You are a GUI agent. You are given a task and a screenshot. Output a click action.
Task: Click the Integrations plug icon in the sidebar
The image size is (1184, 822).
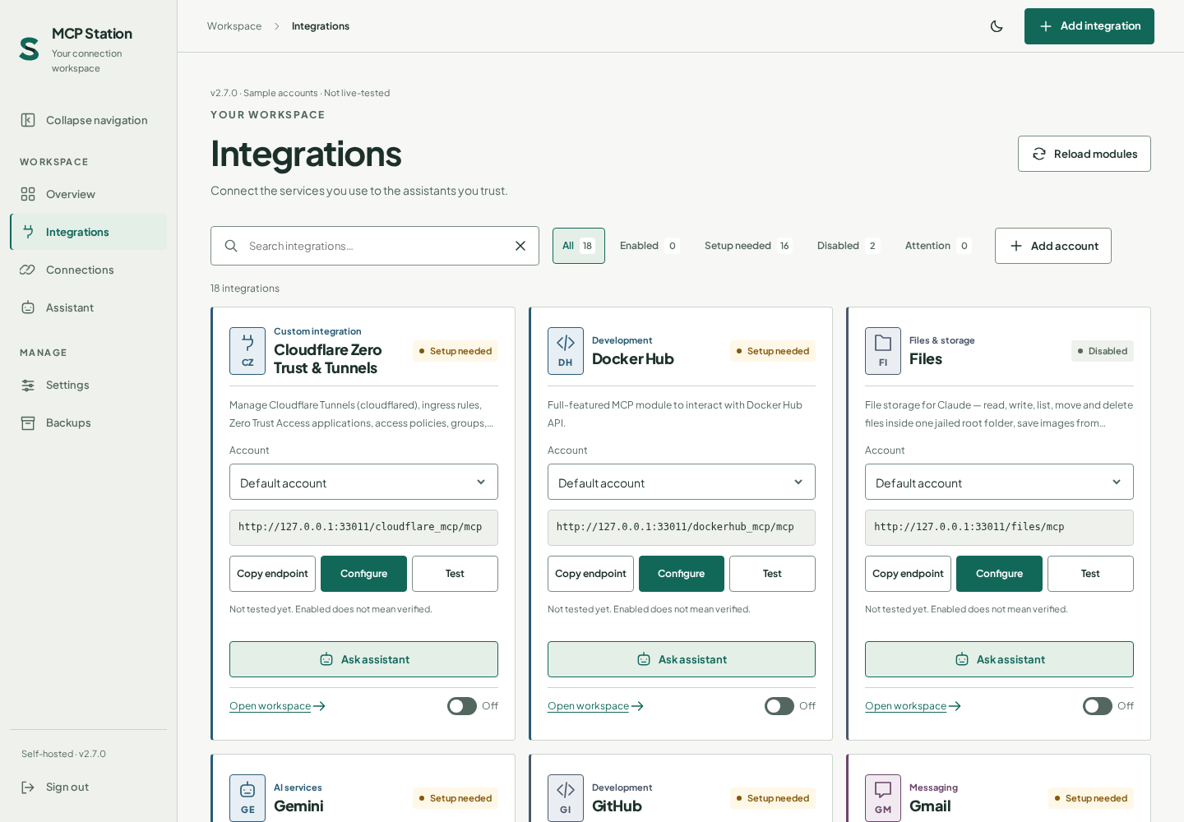(x=28, y=232)
